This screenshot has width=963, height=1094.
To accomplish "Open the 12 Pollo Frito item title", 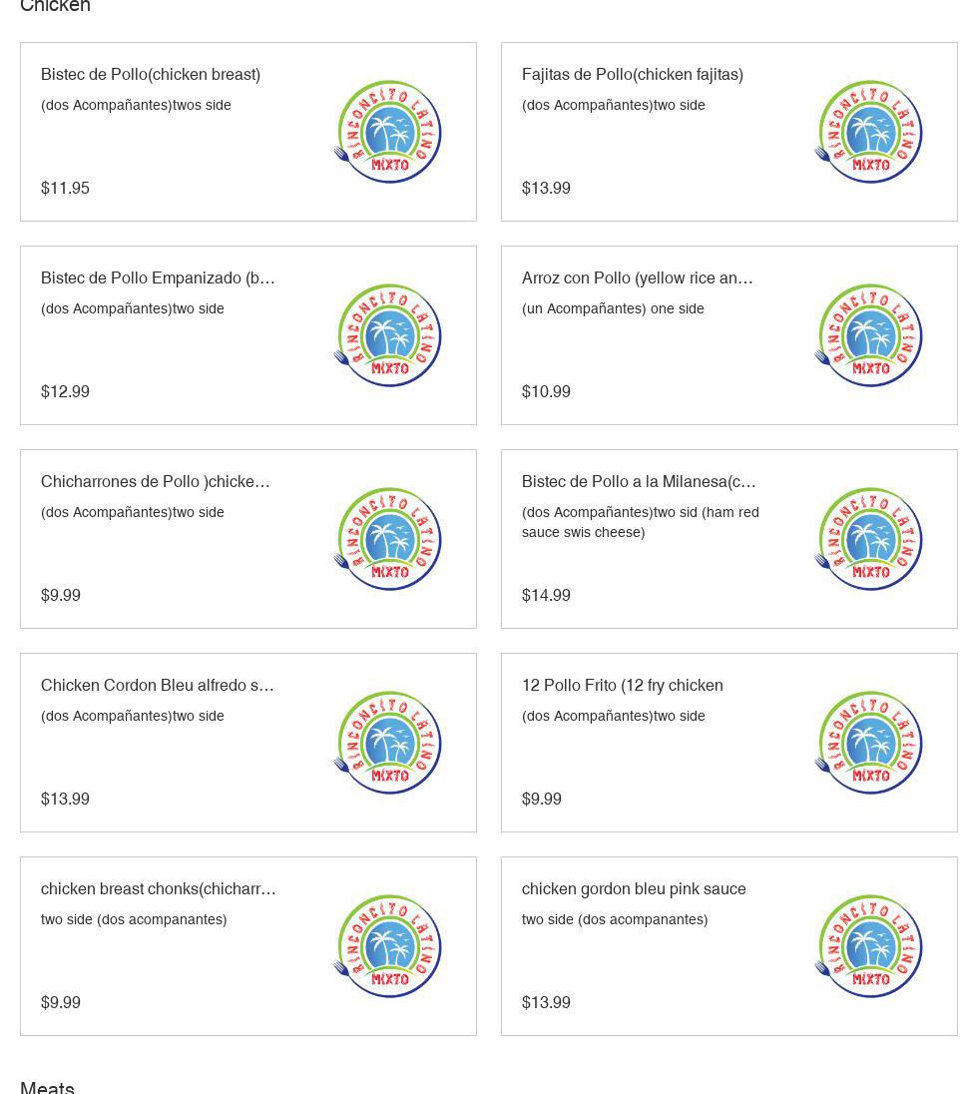I will point(623,686).
